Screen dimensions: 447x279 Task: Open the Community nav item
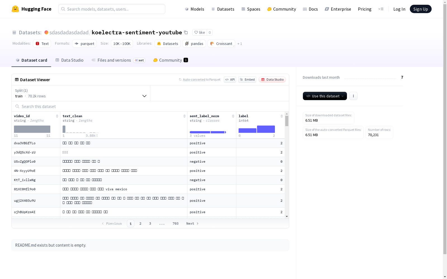click(x=282, y=9)
